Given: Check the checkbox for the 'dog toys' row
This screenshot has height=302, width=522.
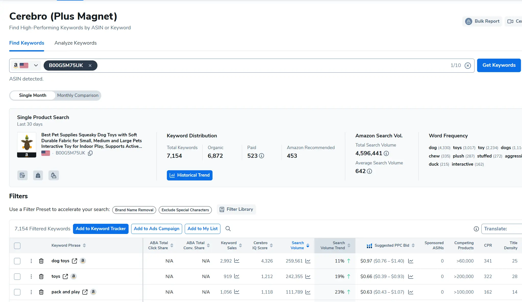Looking at the screenshot, I should (17, 261).
